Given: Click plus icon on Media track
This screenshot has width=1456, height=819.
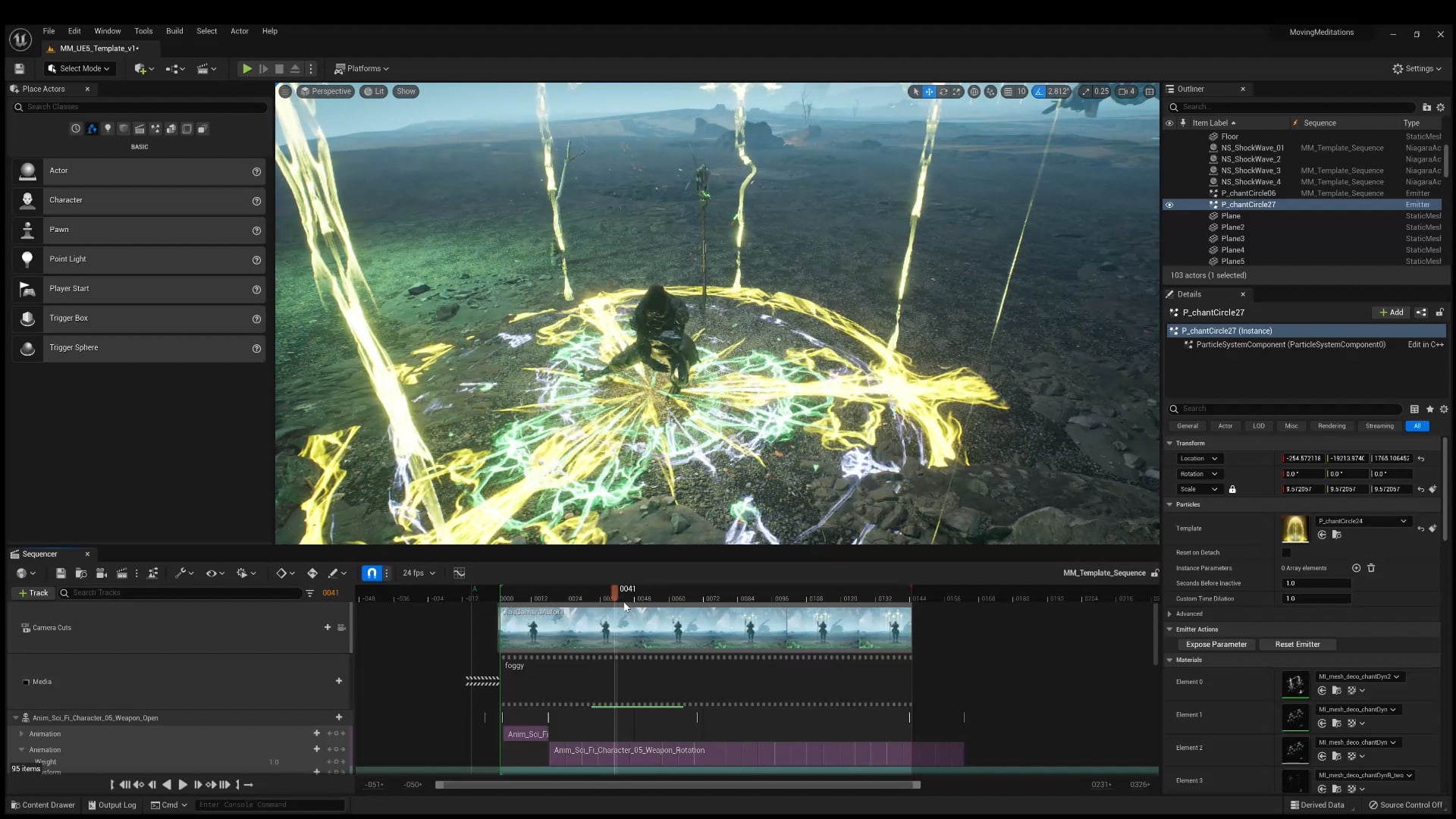Looking at the screenshot, I should 339,681.
